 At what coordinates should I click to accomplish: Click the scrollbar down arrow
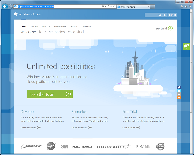(191, 152)
